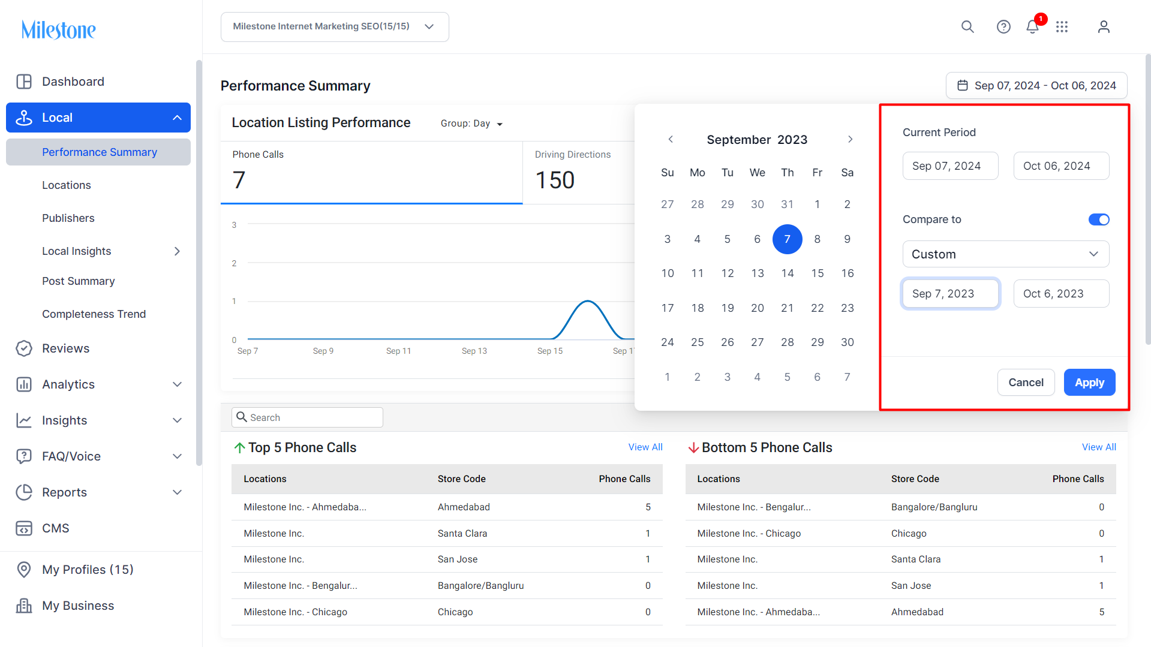Click the calendar icon in date range button
This screenshot has width=1151, height=647.
962,86
